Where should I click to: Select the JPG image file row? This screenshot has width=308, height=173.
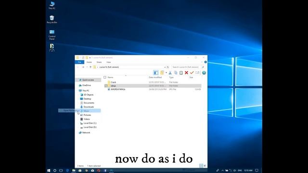click(153, 89)
